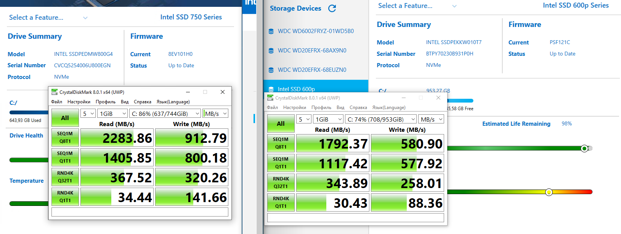Open Select a Feature dropdown in 600p Series window
This screenshot has width=621, height=234.
(x=417, y=6)
